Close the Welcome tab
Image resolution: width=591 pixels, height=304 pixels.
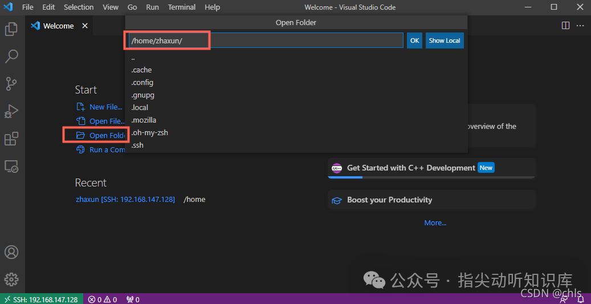point(85,26)
